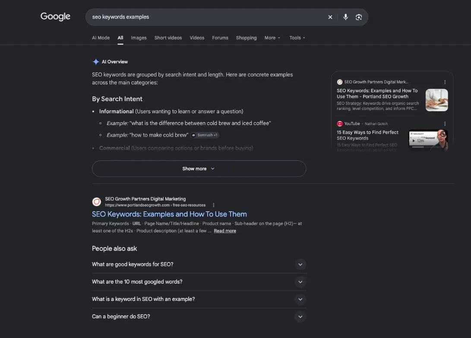Open Google Lens image search
The width and height of the screenshot is (471, 338).
click(x=359, y=17)
